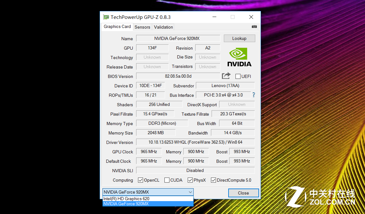Toggle the UEFI checkbox
Viewport: 365px width, 214px height.
[x=238, y=76]
